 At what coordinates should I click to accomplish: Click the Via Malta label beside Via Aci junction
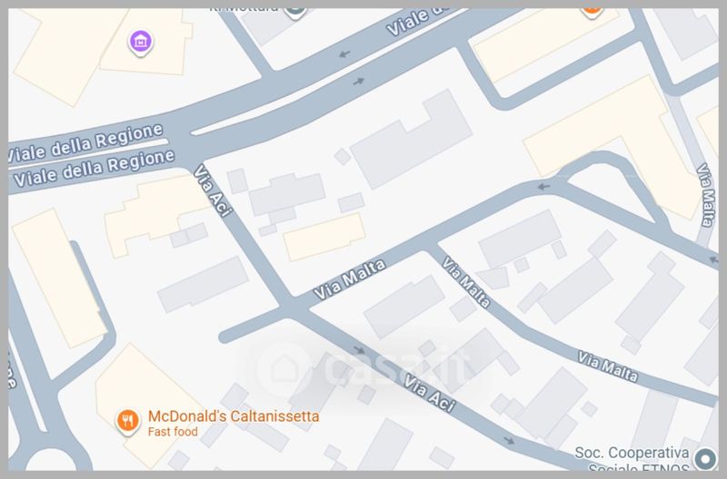349,279
